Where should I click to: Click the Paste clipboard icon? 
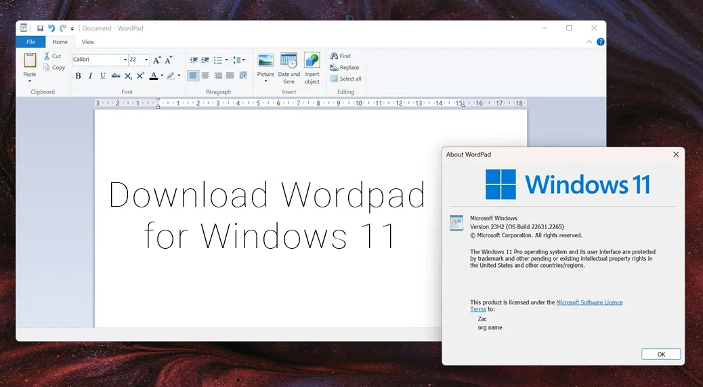pos(30,60)
